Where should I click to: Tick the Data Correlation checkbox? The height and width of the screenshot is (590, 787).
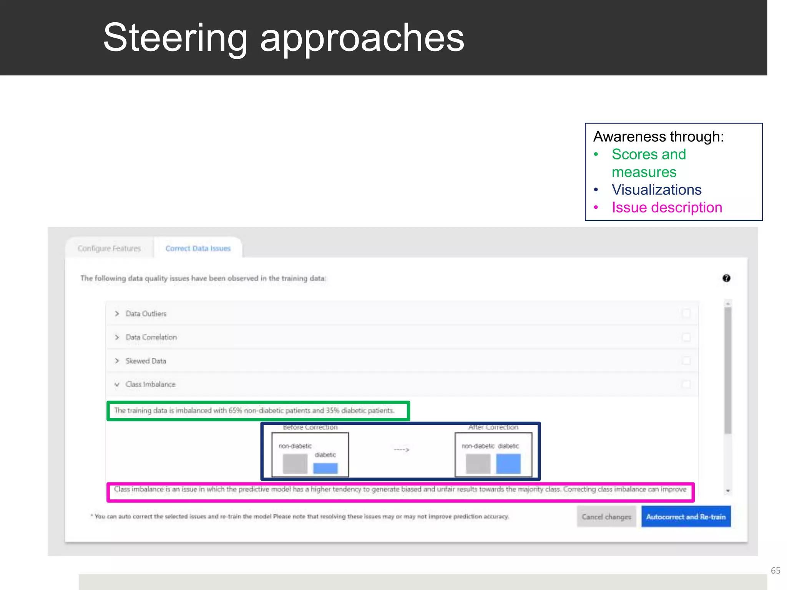coord(686,337)
